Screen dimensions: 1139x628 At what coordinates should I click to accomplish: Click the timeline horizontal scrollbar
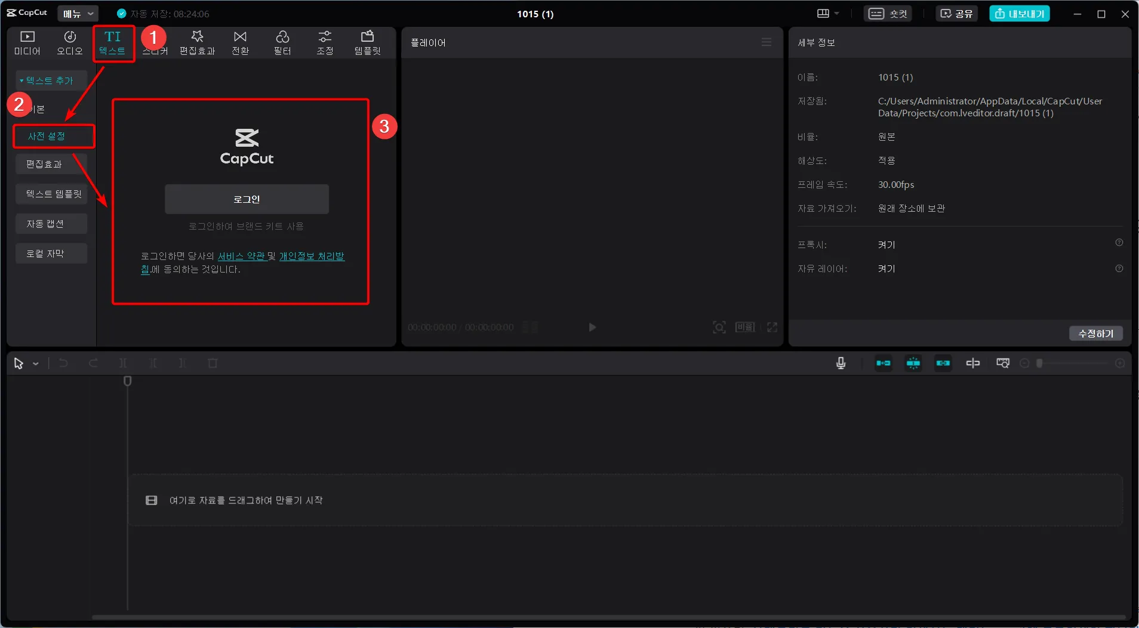pyautogui.click(x=609, y=617)
